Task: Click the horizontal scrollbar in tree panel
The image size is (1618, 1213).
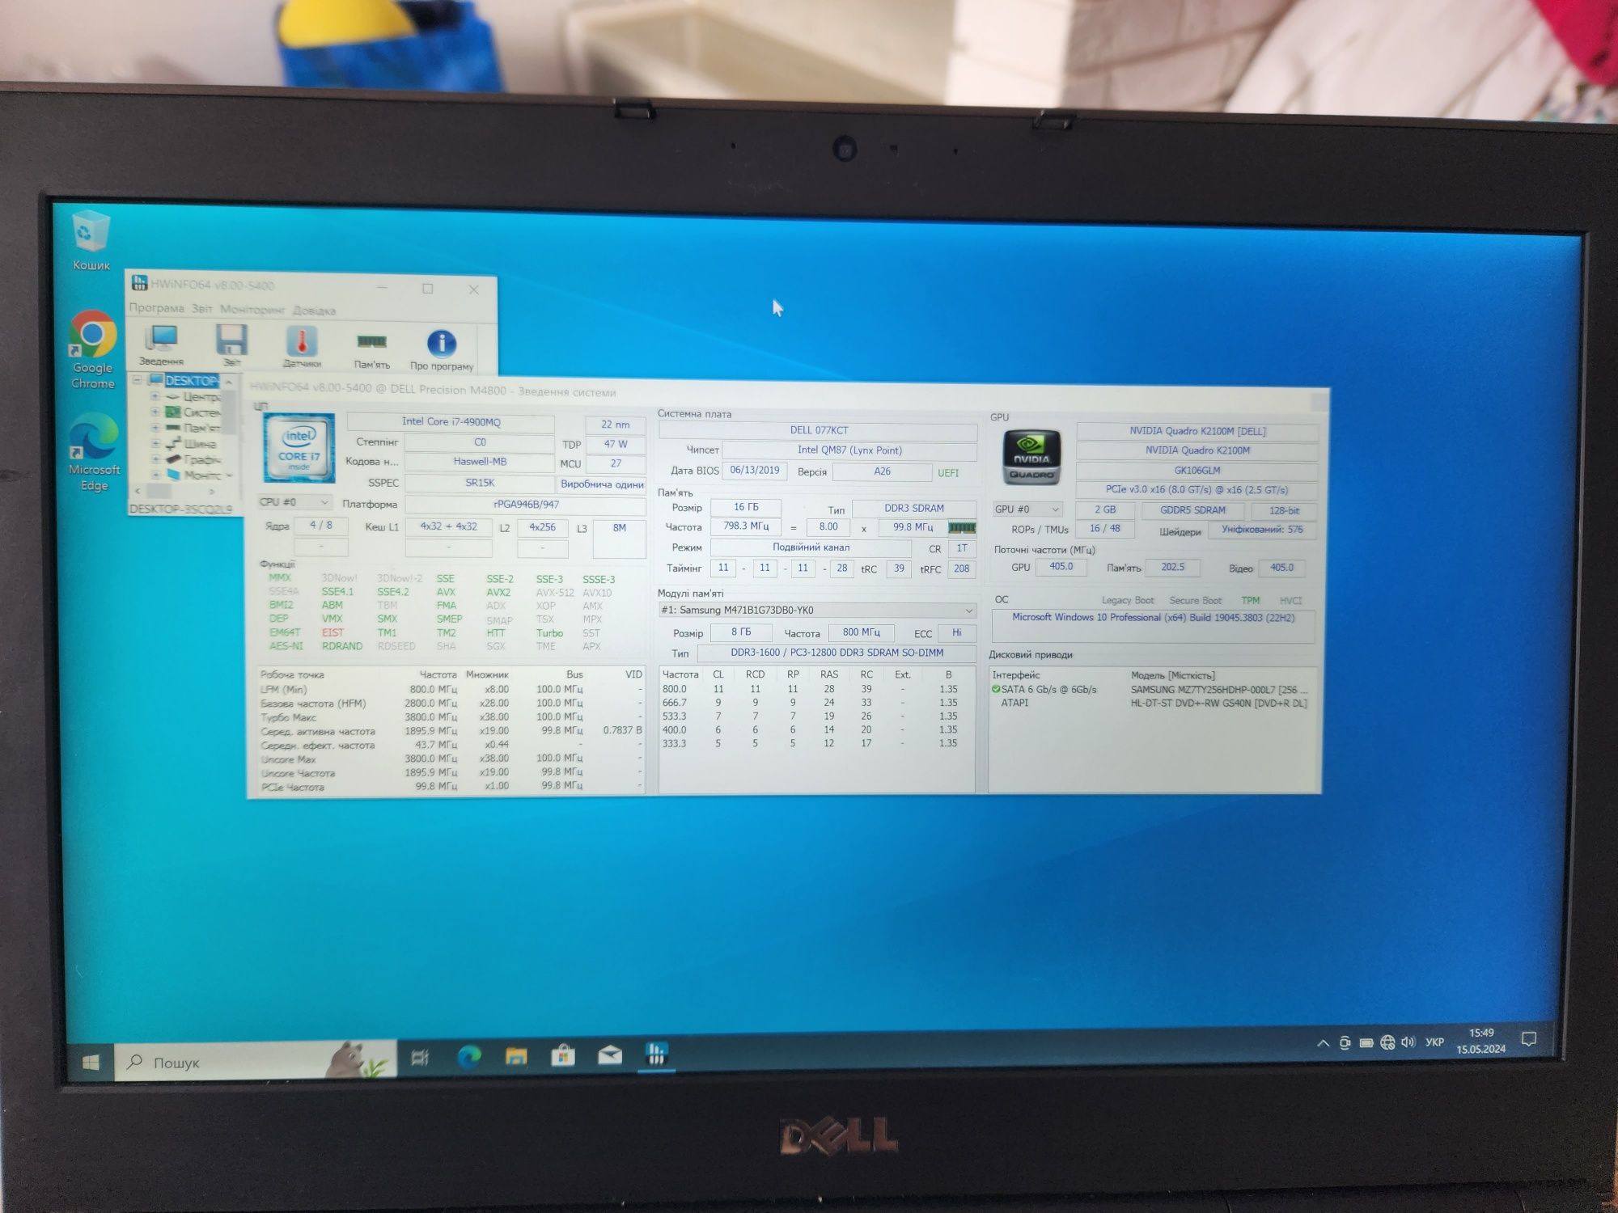Action: tap(174, 491)
